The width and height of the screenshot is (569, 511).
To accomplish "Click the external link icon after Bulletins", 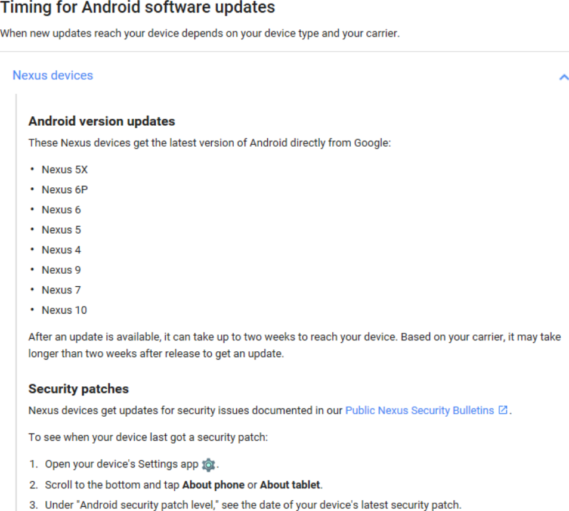I will point(503,410).
